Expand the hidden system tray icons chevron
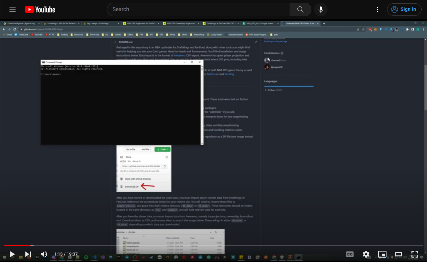This screenshot has width=427, height=262. click(376, 258)
